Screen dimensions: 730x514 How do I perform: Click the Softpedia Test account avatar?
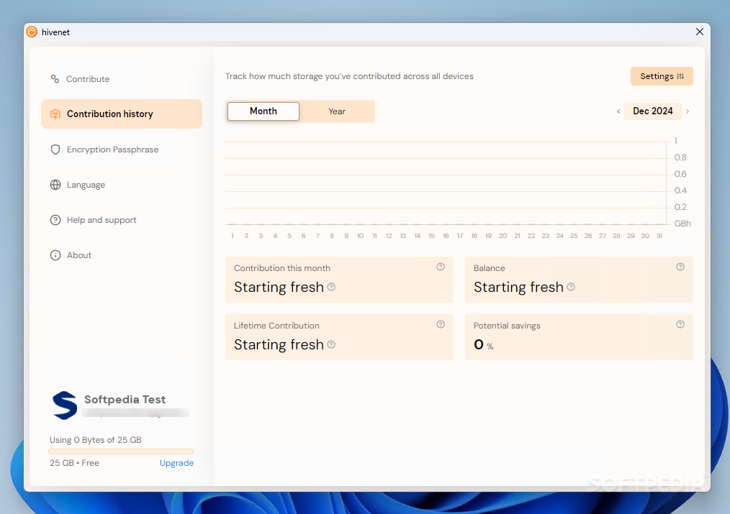tap(65, 405)
